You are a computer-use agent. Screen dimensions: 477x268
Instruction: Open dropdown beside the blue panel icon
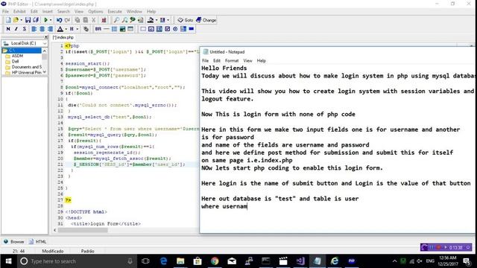pos(168,20)
